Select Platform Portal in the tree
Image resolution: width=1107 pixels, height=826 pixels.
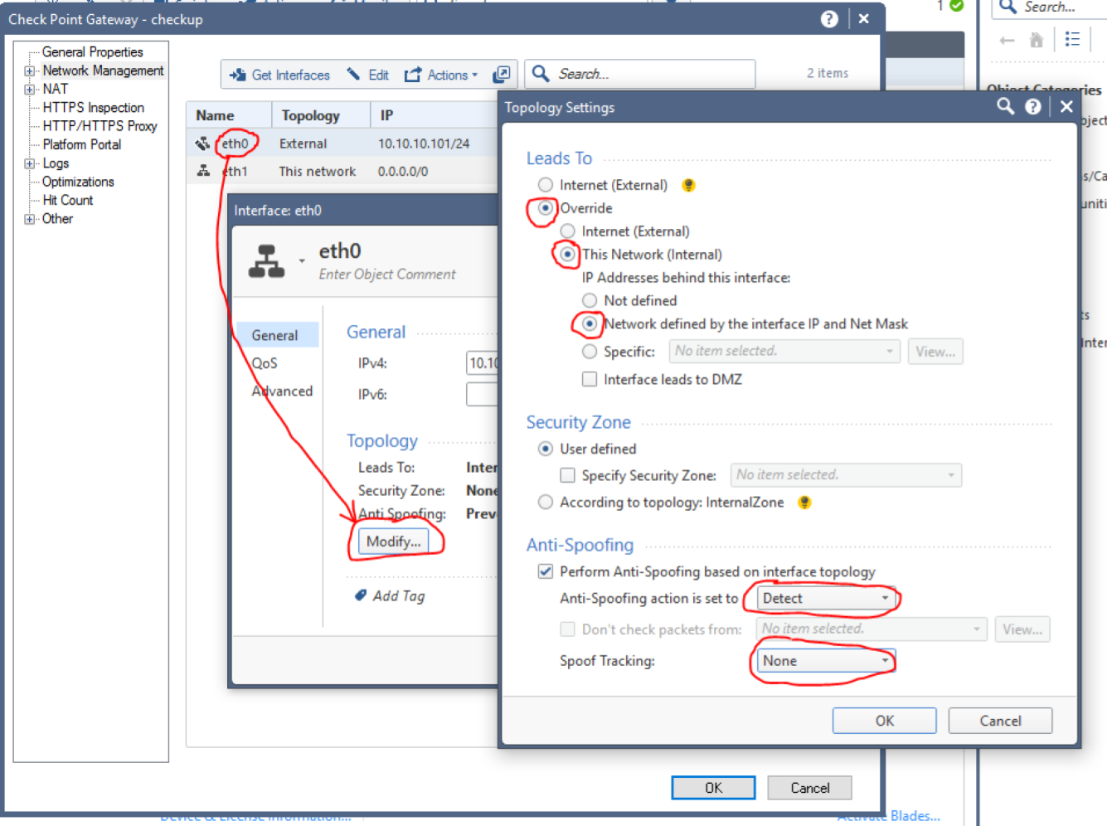(82, 144)
